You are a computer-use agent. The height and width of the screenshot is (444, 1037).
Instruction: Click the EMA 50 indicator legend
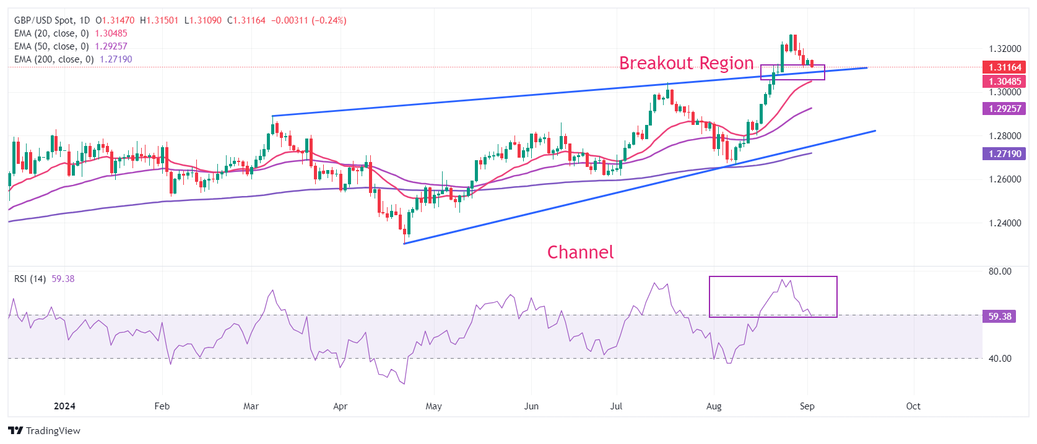[x=71, y=46]
